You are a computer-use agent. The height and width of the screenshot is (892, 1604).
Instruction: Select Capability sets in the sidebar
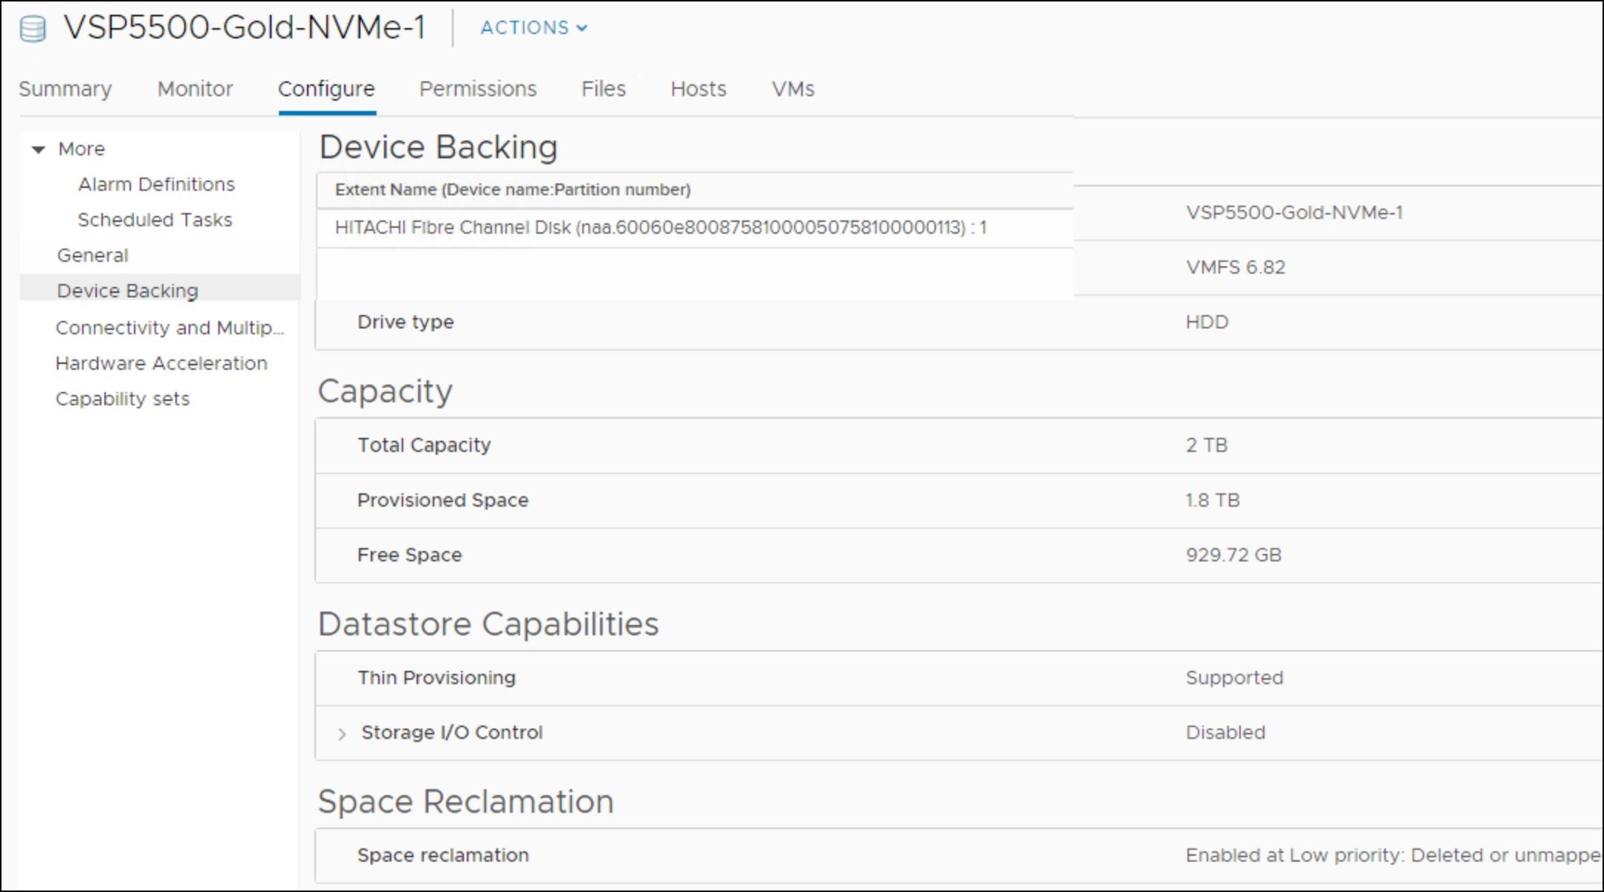point(122,399)
